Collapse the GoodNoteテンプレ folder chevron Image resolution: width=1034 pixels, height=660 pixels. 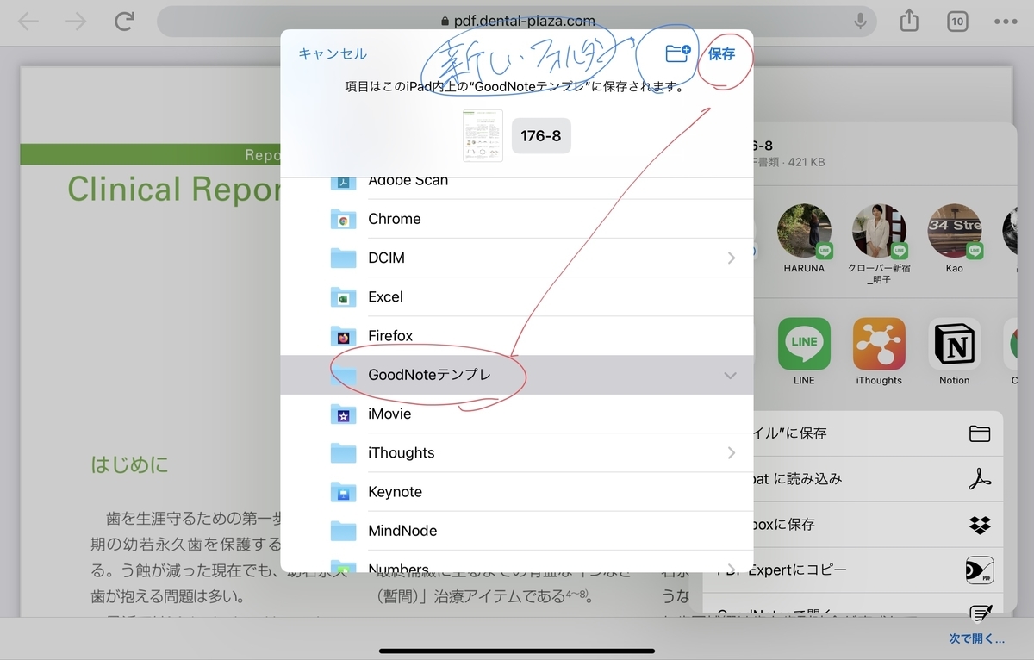730,375
